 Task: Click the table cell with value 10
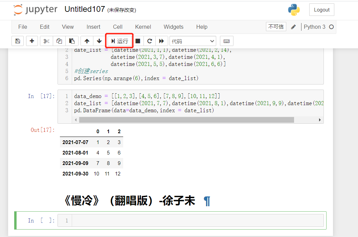[96, 174]
